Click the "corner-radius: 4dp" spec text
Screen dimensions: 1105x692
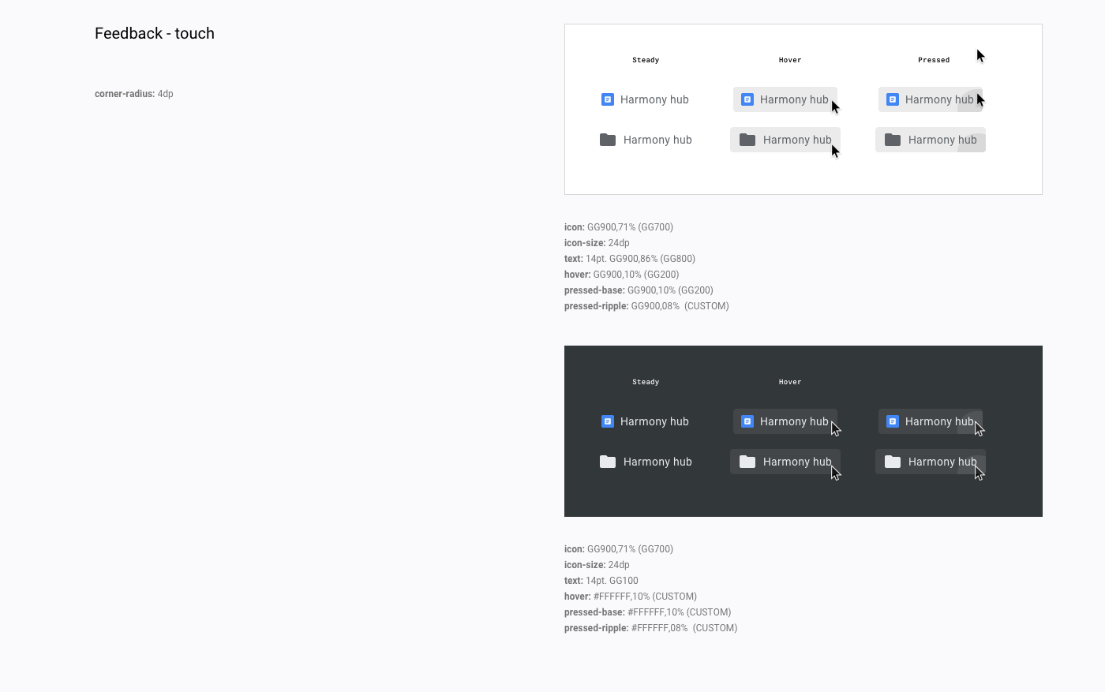pyautogui.click(x=134, y=94)
